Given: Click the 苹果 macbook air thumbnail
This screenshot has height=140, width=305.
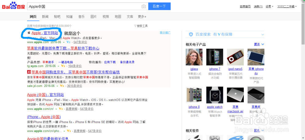Looking at the screenshot, I should coord(235,95).
